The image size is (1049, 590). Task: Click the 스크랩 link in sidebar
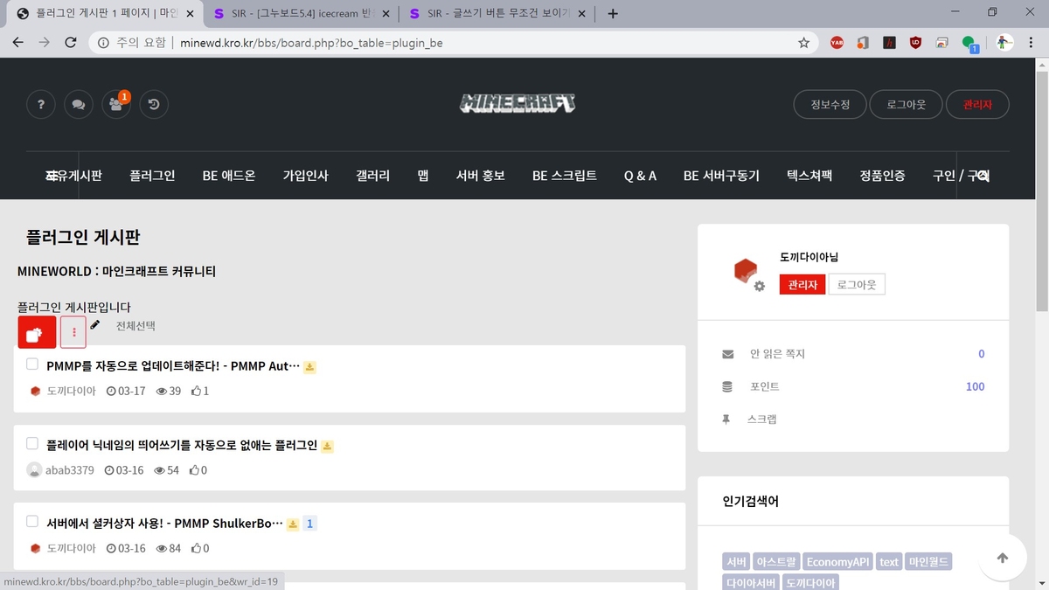(x=761, y=419)
